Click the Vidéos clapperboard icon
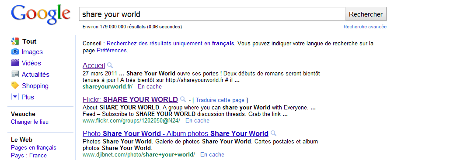The height and width of the screenshot is (160, 467). 15,63
